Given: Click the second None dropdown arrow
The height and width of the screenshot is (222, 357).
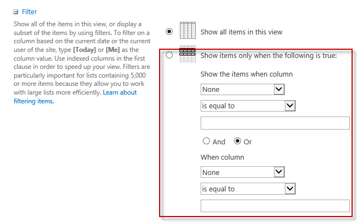Looking at the screenshot, I should 279,172.
